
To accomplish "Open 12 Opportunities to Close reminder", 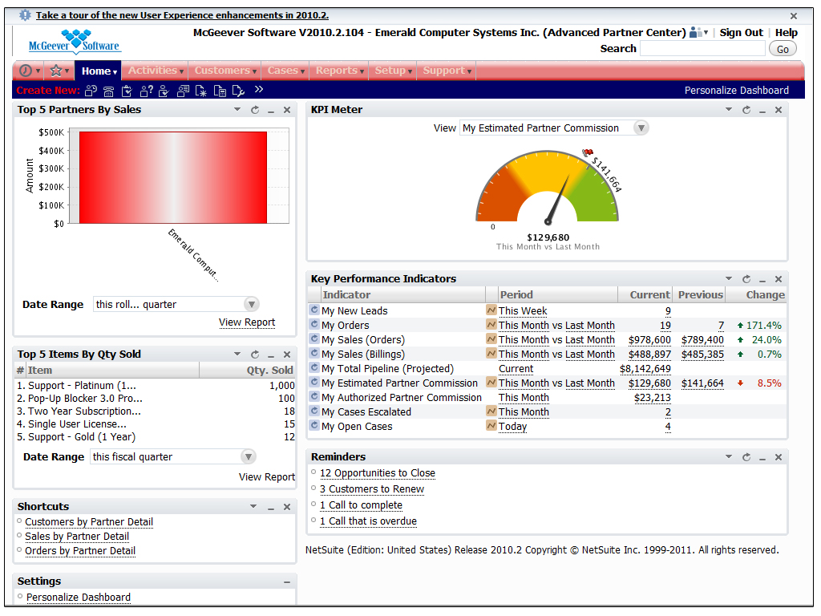I will pyautogui.click(x=377, y=473).
